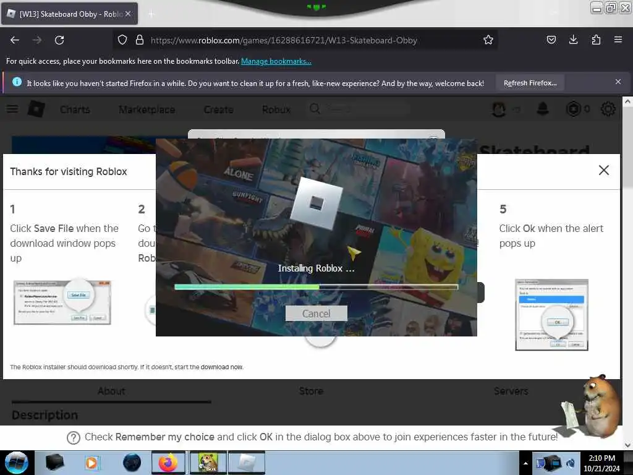Switch to Roblox installer taskbar button
This screenshot has height=475, width=633.
tap(247, 463)
